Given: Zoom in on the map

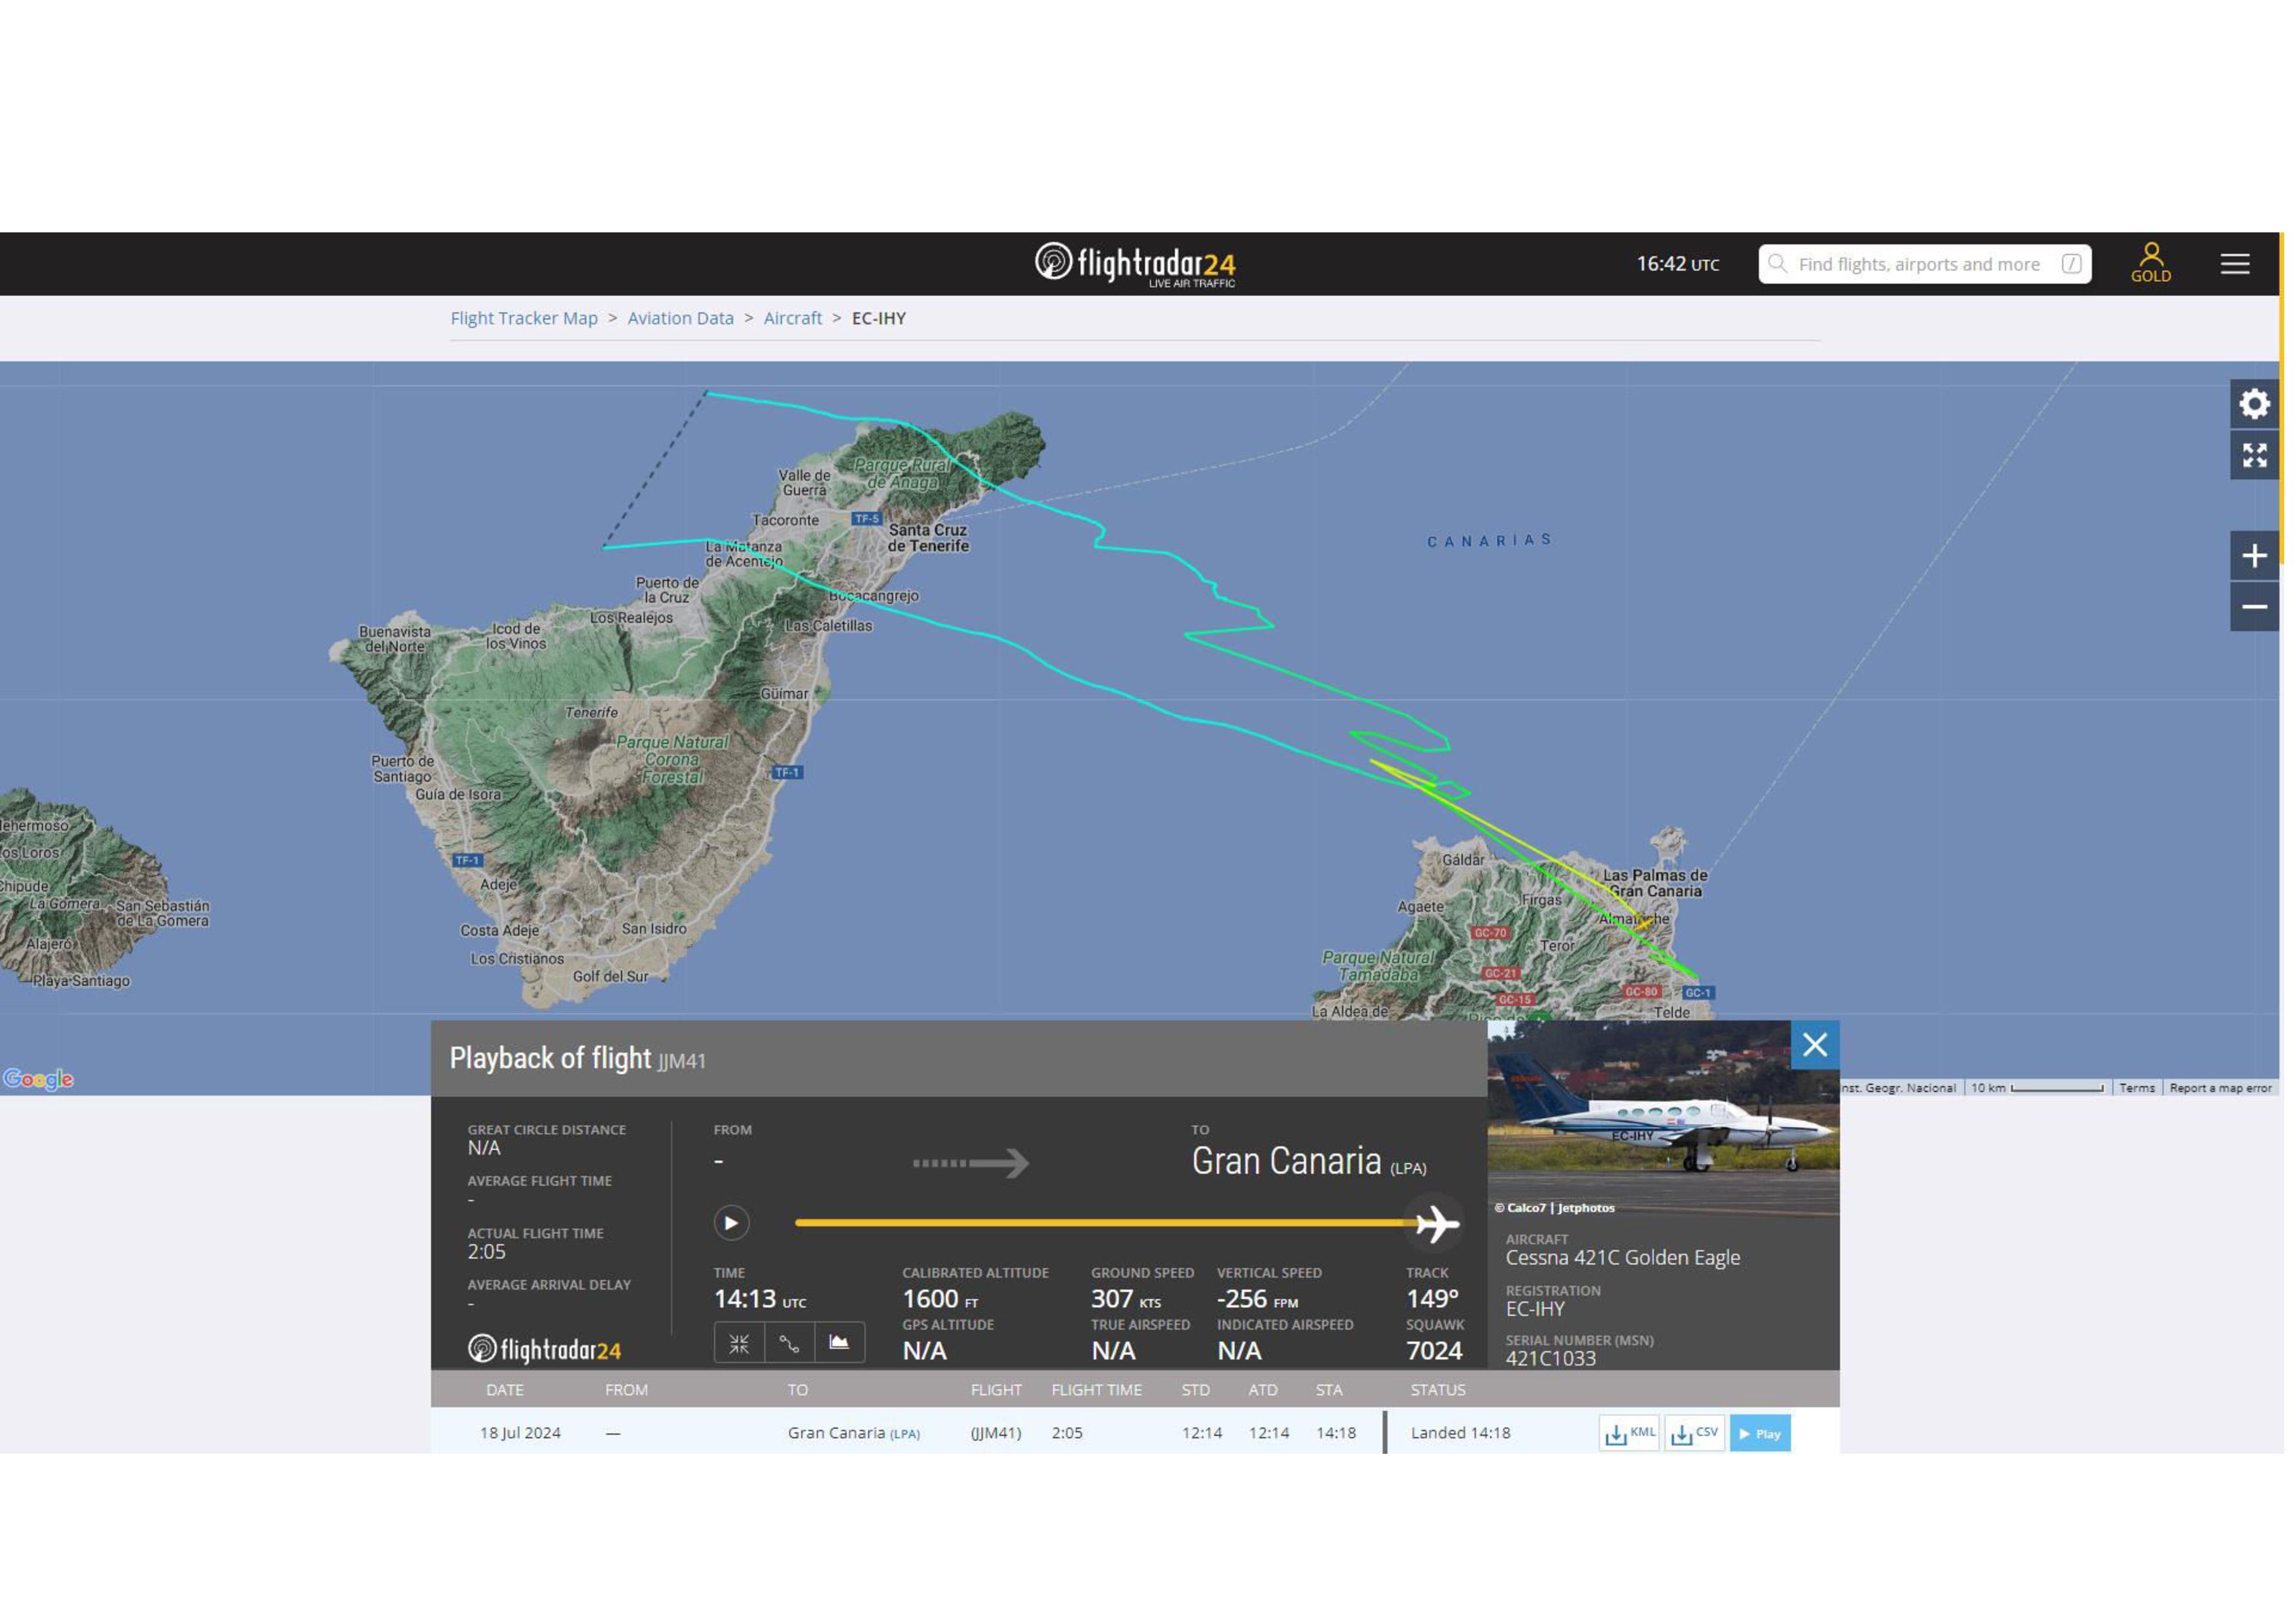Looking at the screenshot, I should (x=2254, y=556).
